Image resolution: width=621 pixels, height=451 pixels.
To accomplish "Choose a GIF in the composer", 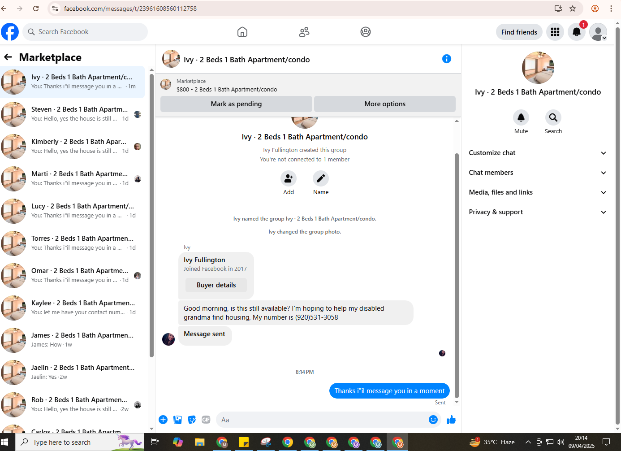I will point(206,420).
